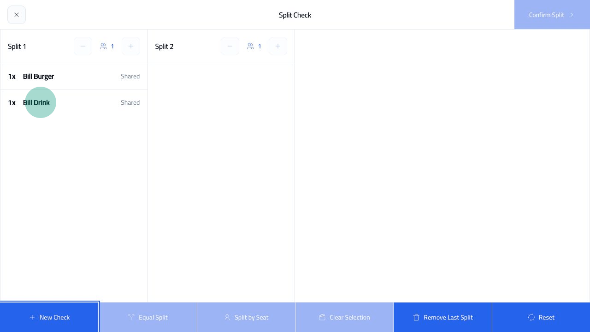This screenshot has width=590, height=332.
Task: Reset the split check
Action: [x=541, y=317]
